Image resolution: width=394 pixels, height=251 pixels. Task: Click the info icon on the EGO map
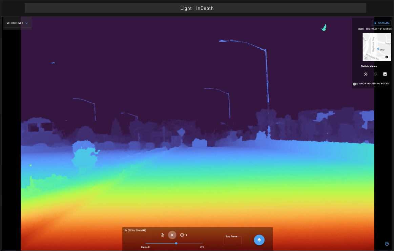pos(387,57)
